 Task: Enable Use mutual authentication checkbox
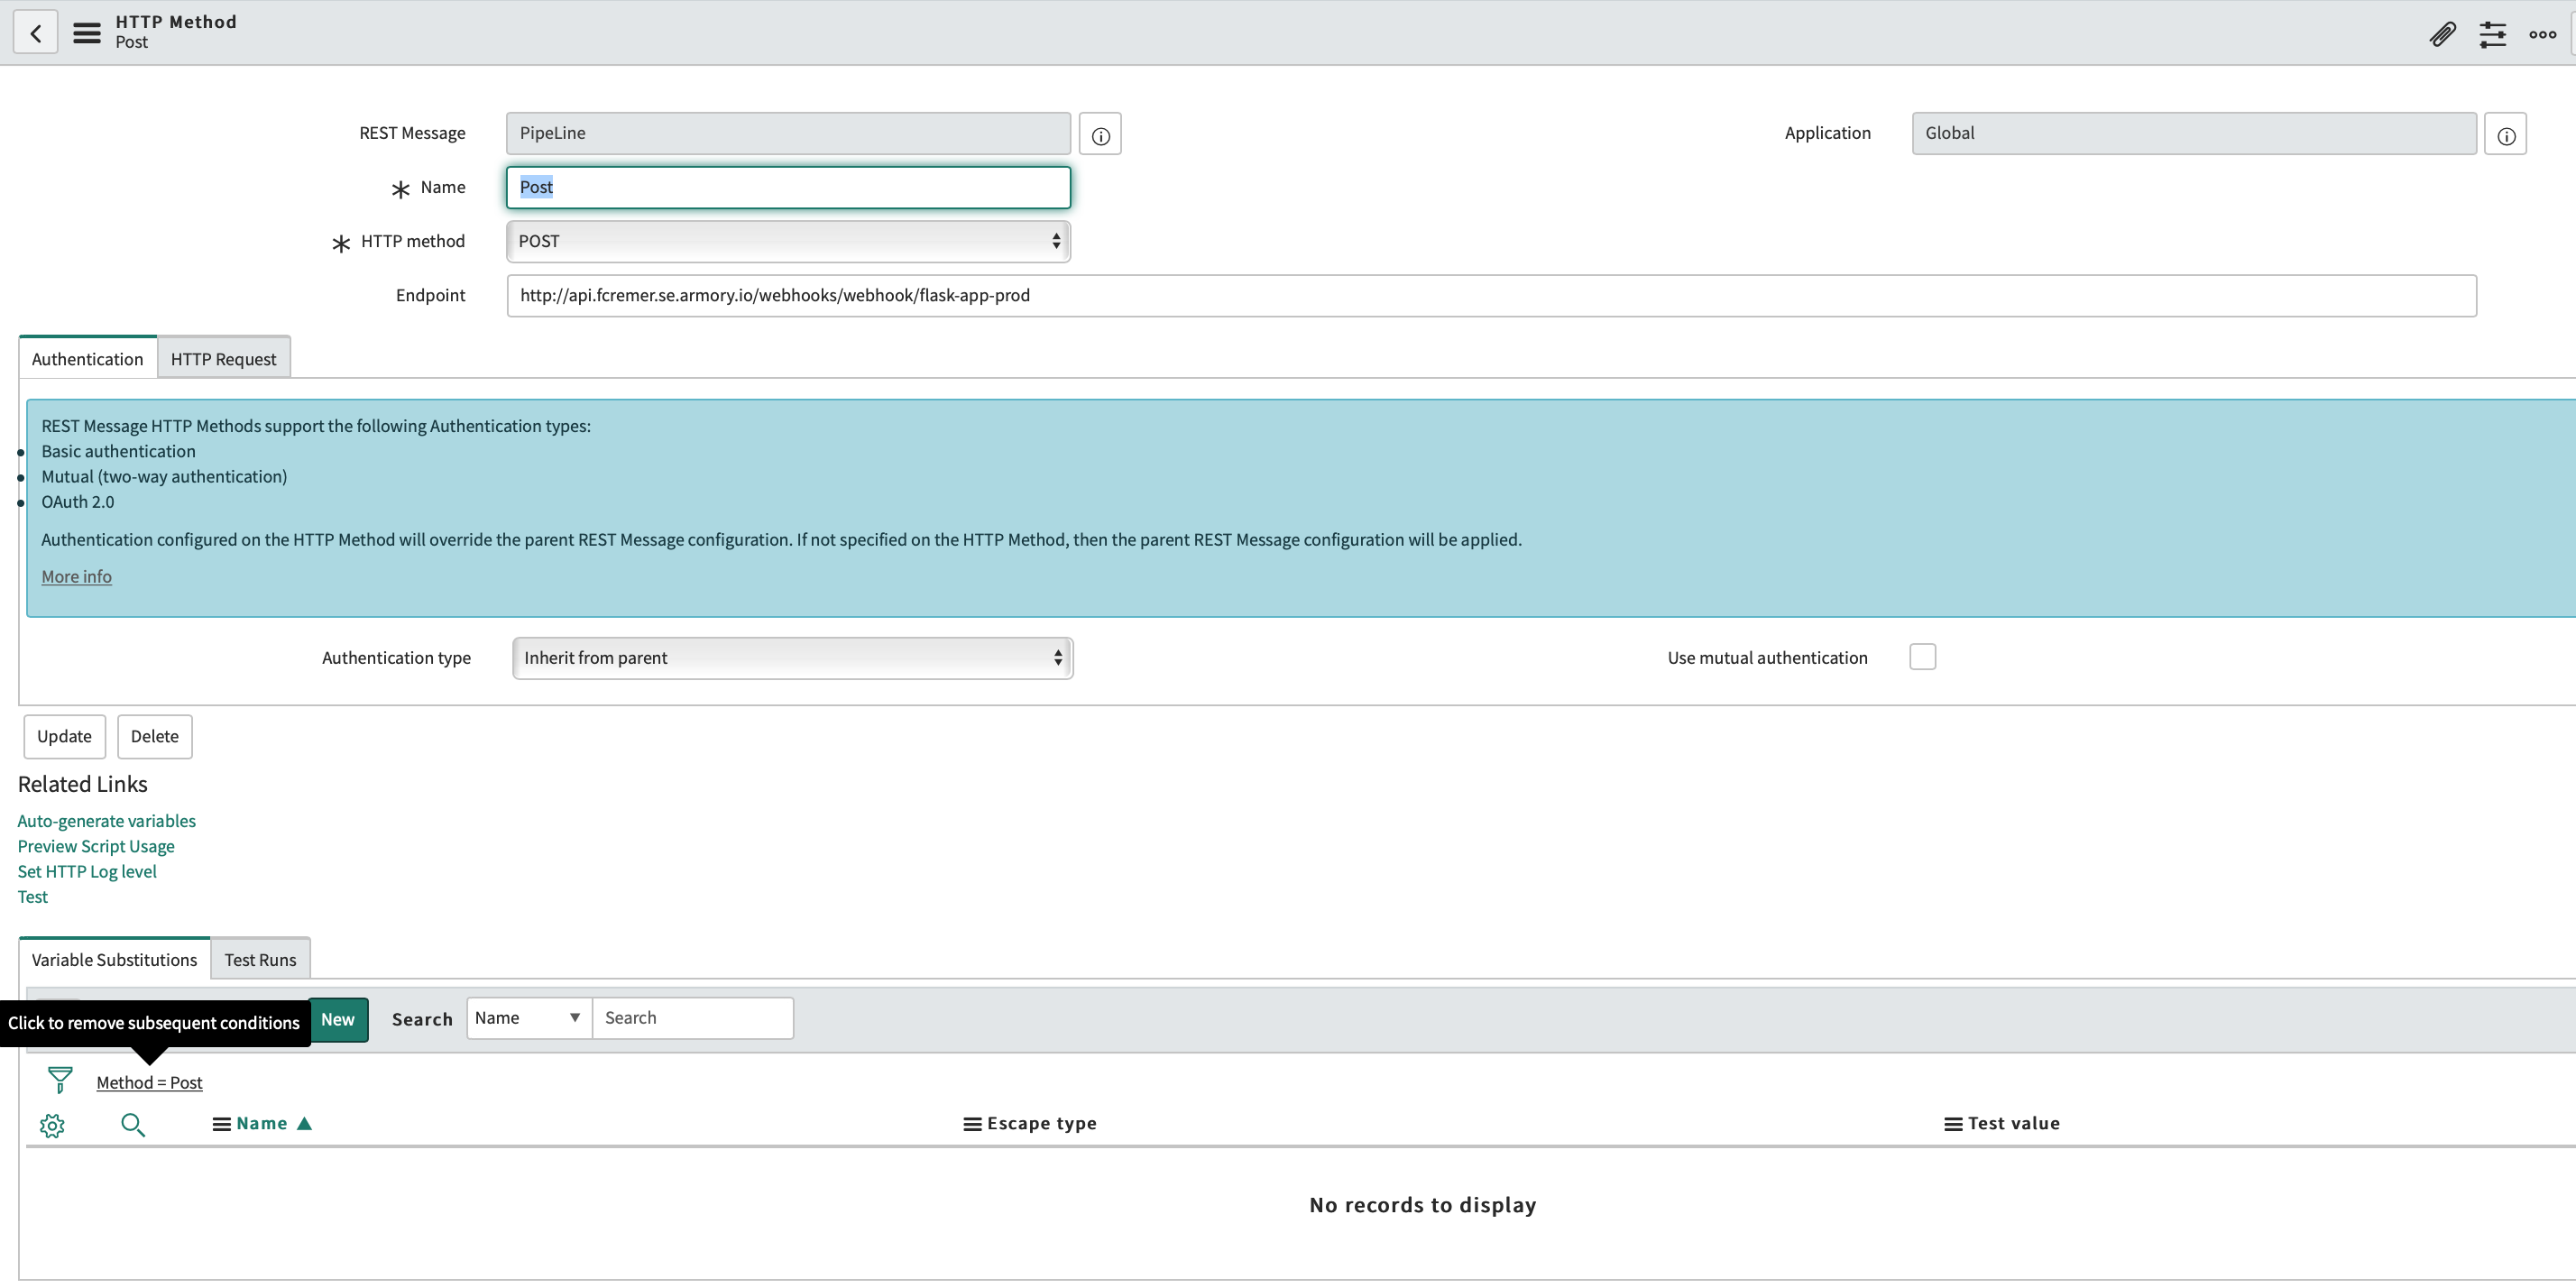pyautogui.click(x=1922, y=657)
